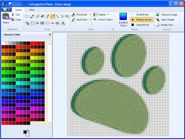Select the Text tool letter A

[x=63, y=23]
